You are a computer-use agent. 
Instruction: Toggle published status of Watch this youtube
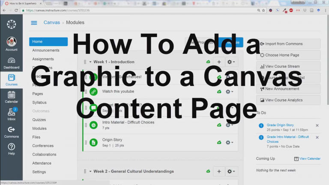219,91
